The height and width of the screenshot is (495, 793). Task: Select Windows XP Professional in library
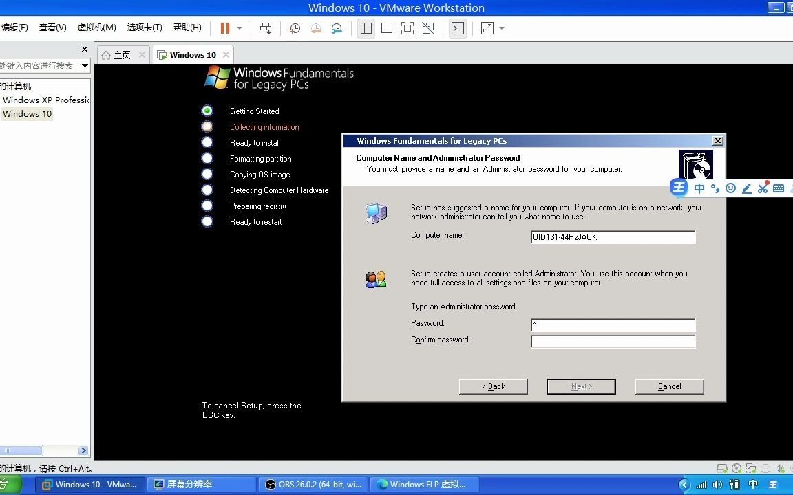click(45, 100)
